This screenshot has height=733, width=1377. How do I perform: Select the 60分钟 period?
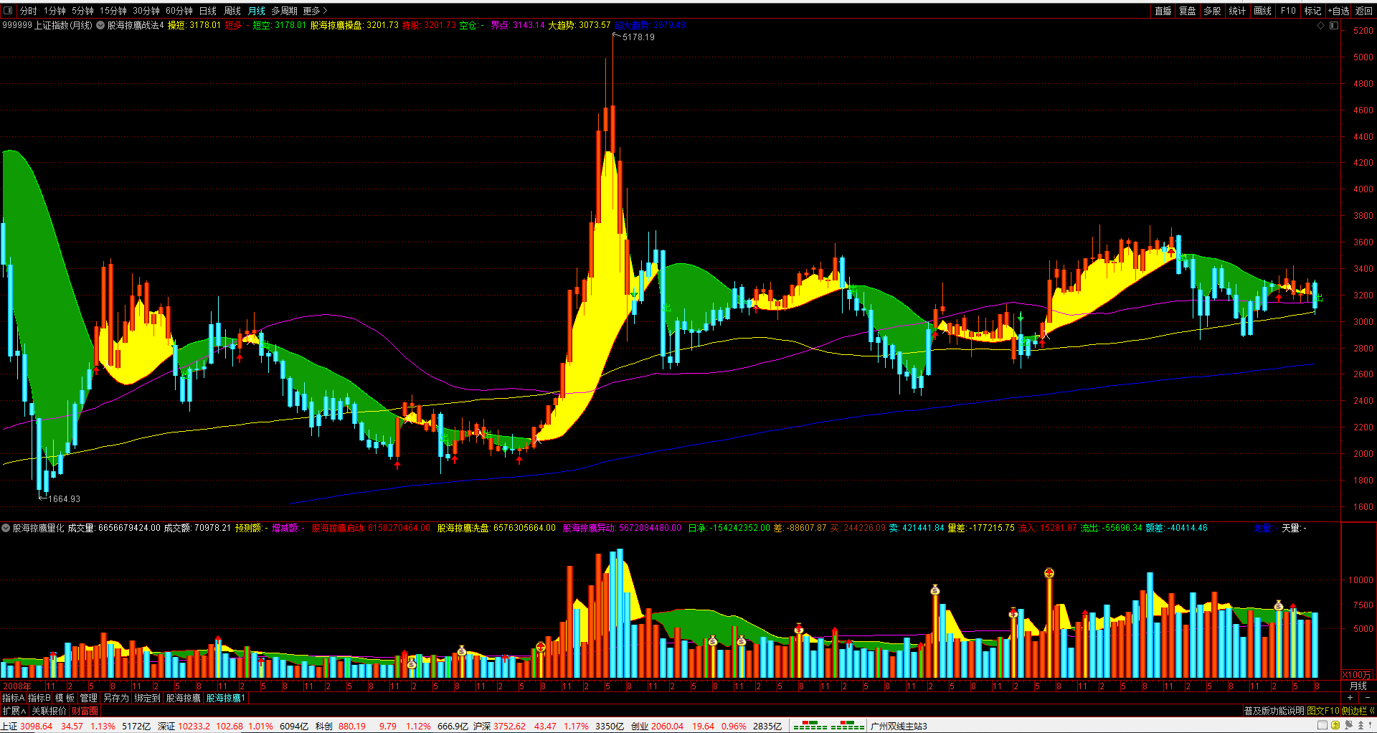tap(179, 11)
